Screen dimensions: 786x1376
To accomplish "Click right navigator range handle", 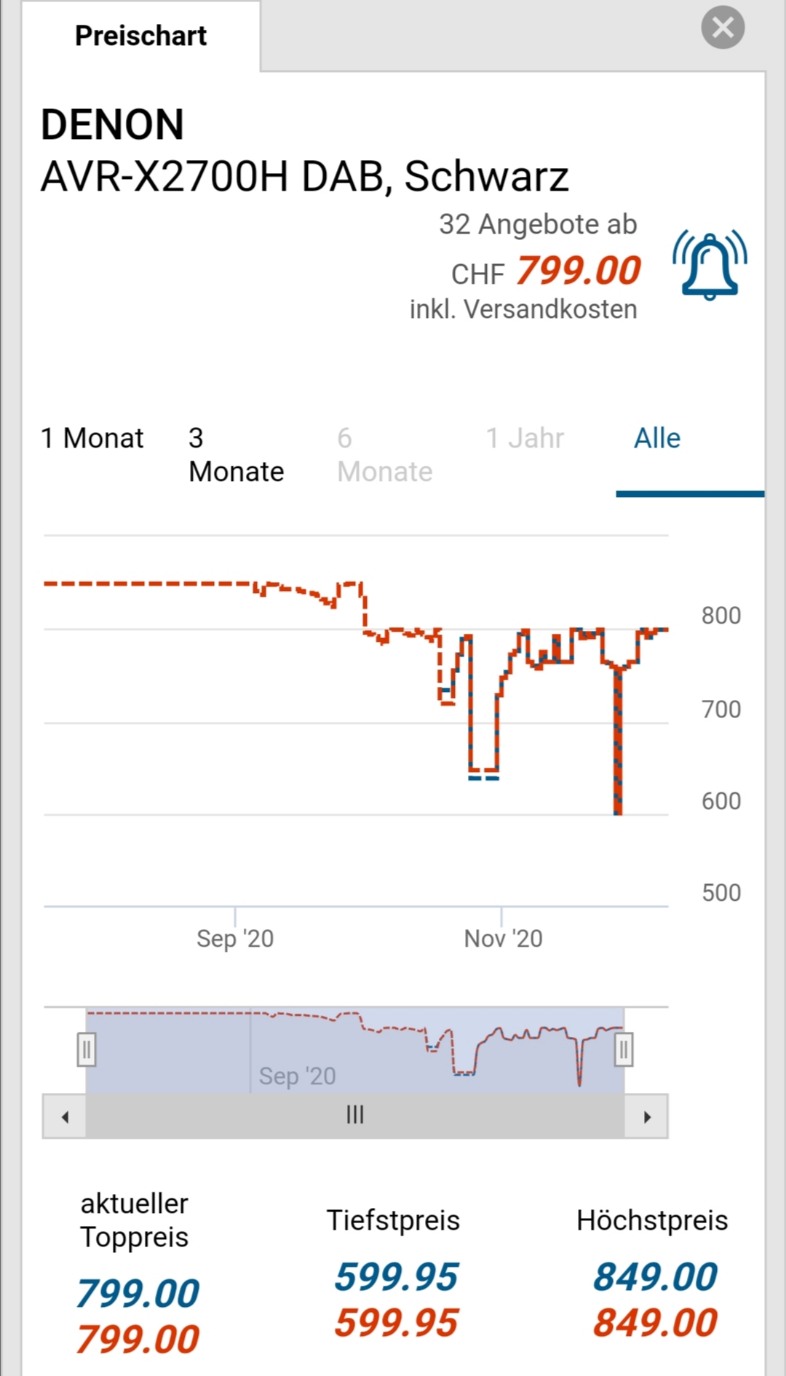I will coord(624,1050).
